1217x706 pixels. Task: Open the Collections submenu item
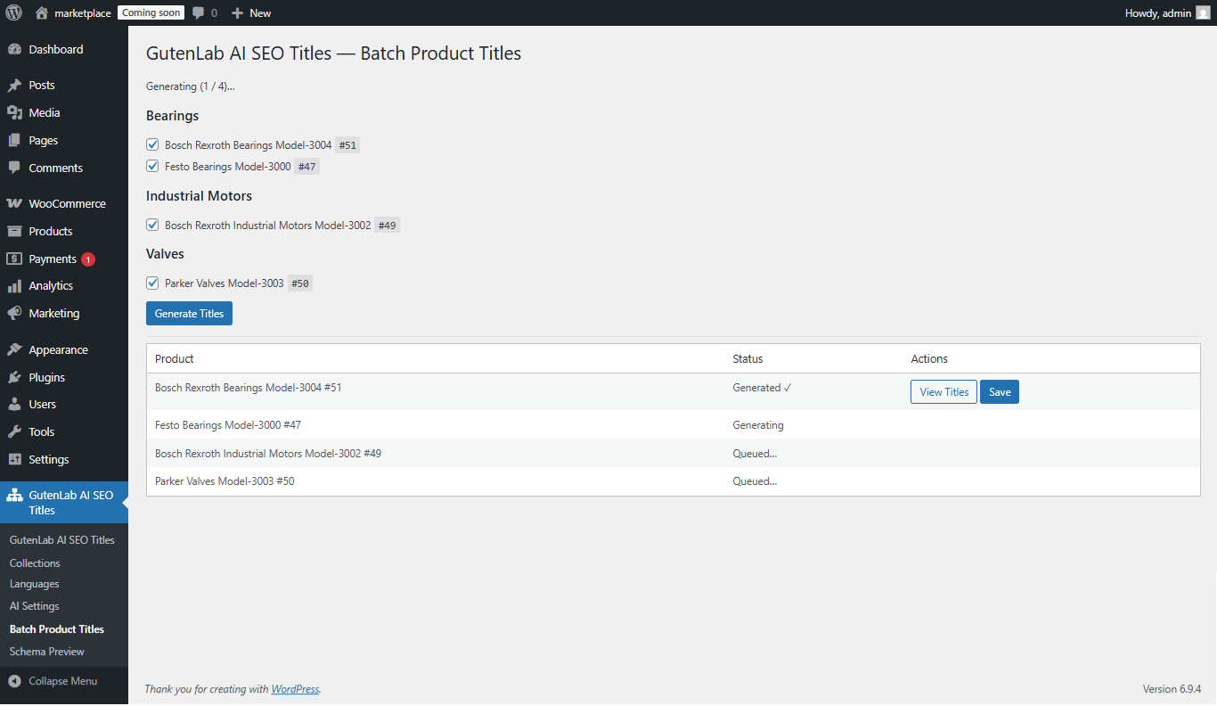[35, 563]
